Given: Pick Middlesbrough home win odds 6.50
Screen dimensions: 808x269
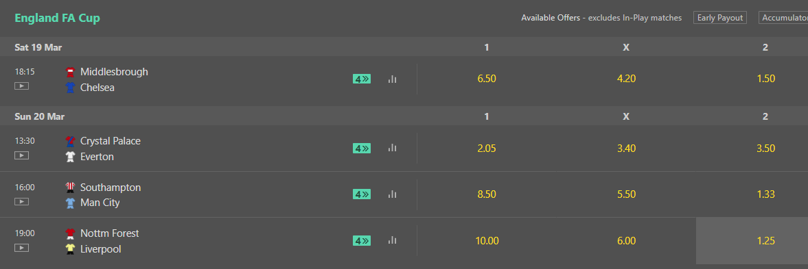Looking at the screenshot, I should pos(487,79).
